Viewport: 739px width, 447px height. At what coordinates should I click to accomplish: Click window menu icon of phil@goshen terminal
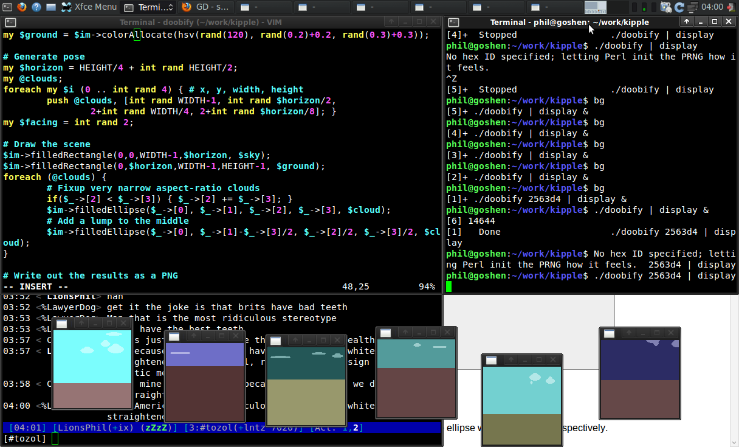point(453,22)
